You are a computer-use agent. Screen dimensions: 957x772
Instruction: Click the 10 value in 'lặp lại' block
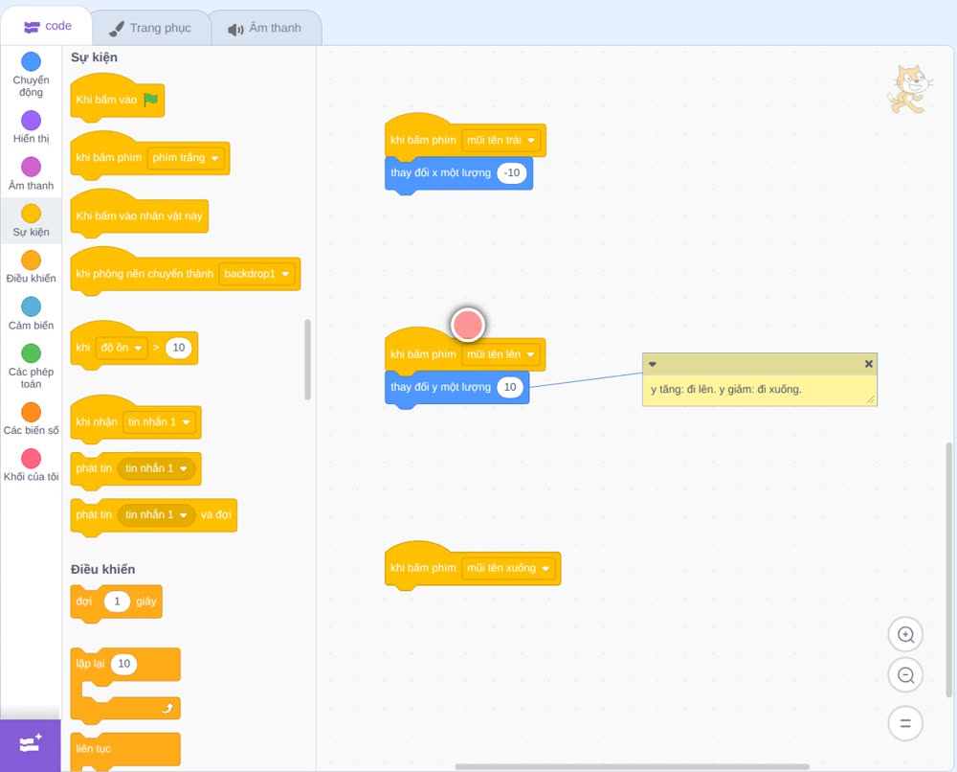pos(123,664)
